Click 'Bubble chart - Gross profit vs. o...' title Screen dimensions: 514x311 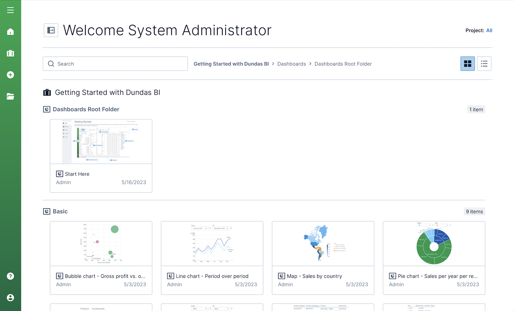point(105,276)
